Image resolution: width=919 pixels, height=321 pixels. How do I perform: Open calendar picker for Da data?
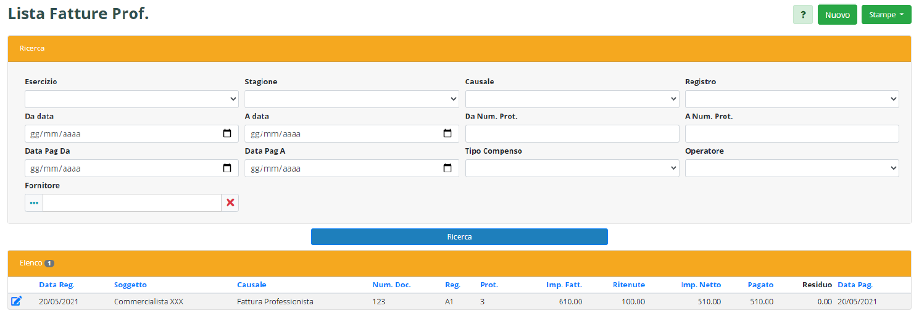click(227, 134)
